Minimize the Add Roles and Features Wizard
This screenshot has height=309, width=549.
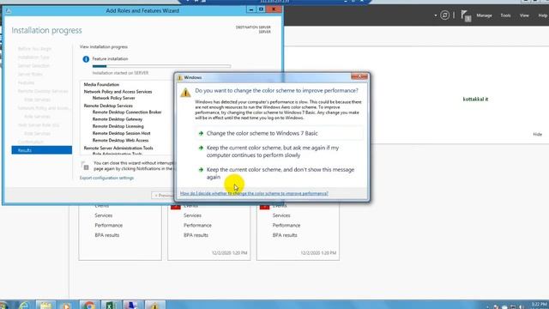pos(251,9)
